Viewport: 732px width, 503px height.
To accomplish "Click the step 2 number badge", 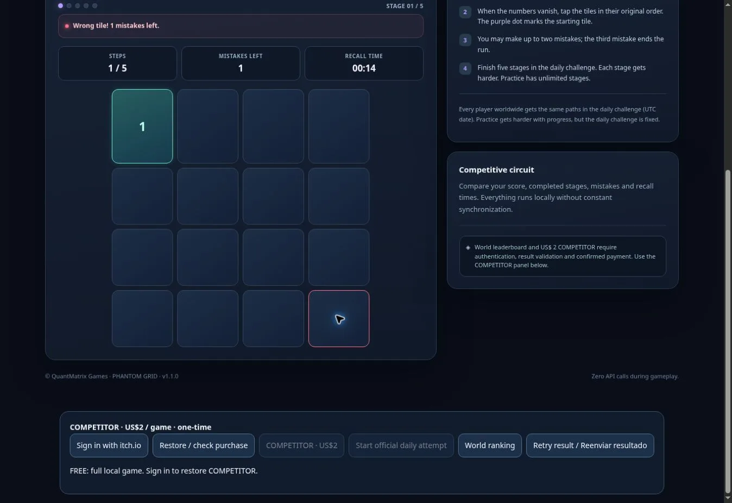I will point(465,12).
